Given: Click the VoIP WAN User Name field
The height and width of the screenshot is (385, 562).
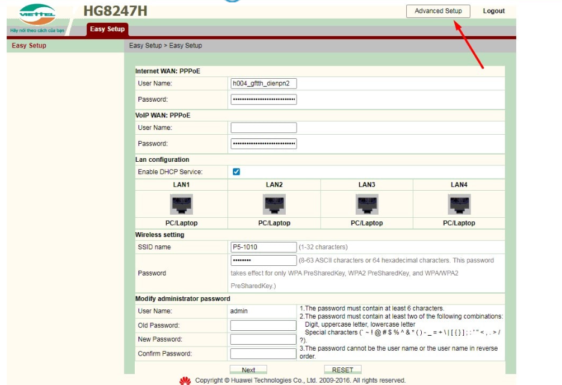Looking at the screenshot, I should 264,128.
